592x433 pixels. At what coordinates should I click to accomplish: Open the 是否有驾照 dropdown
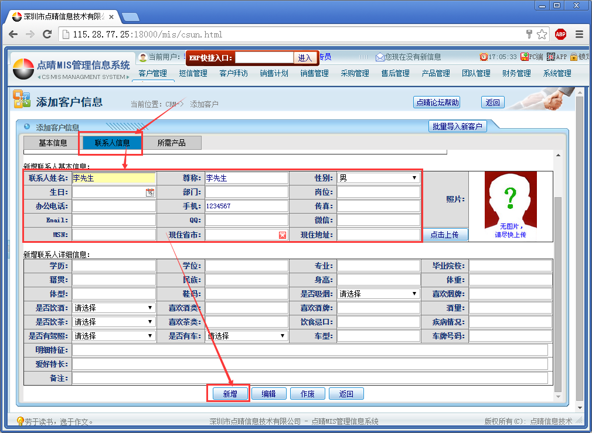point(114,336)
